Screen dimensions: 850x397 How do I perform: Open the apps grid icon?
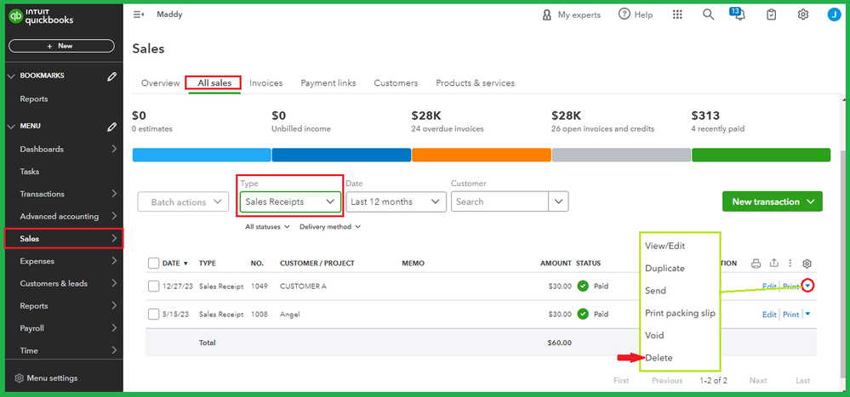click(x=677, y=14)
